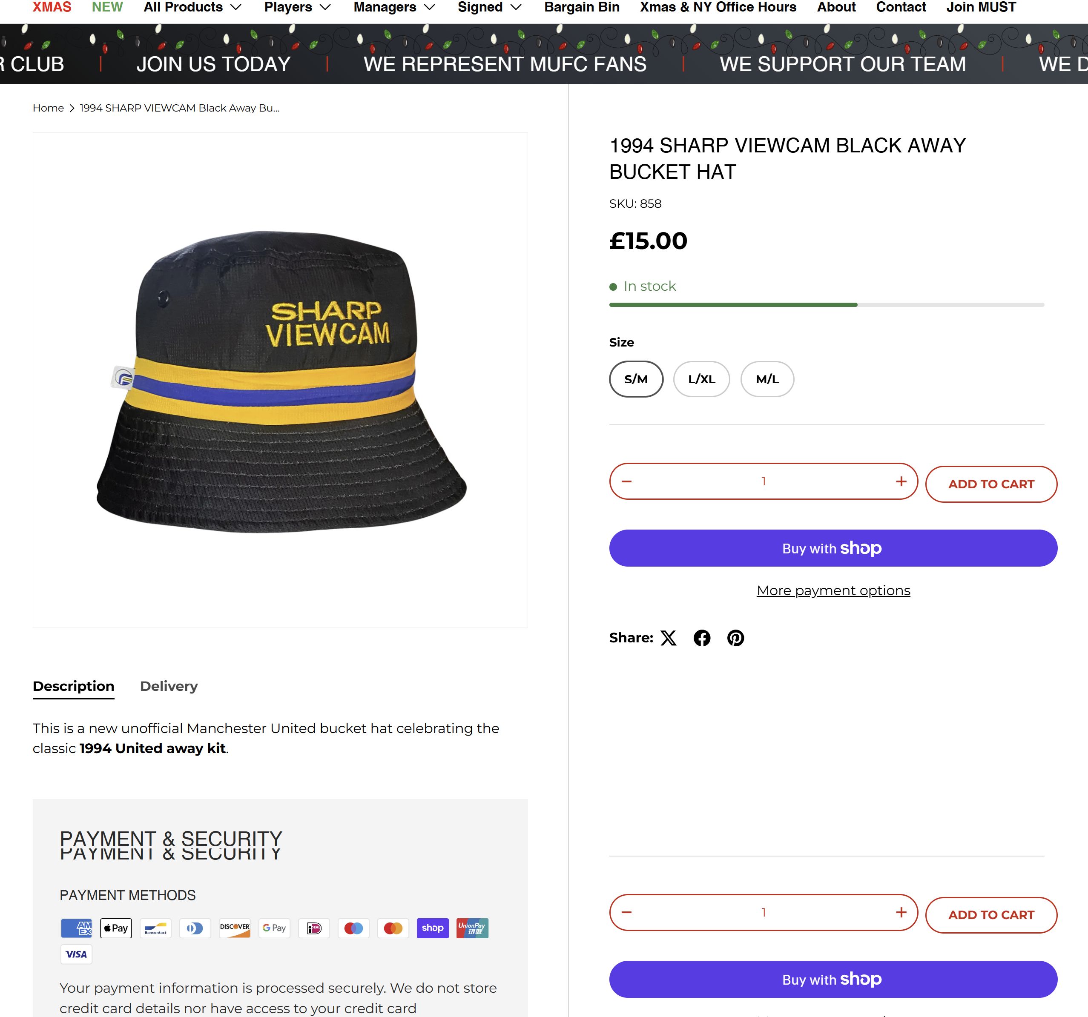Open the Players dropdown menu
Viewport: 1088px width, 1017px height.
click(297, 7)
